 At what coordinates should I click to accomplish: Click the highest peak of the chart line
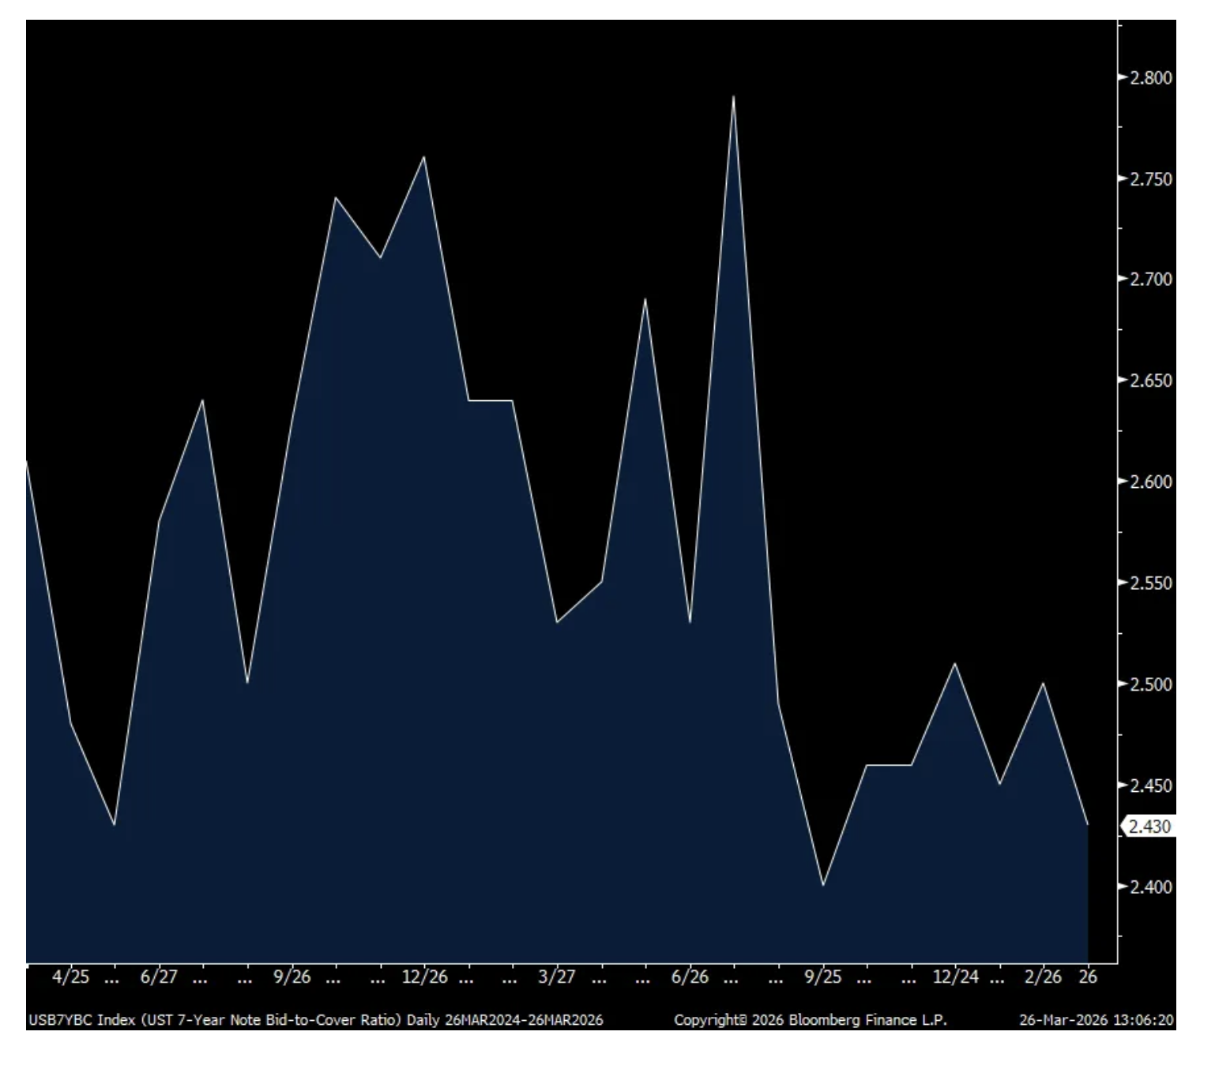point(734,97)
